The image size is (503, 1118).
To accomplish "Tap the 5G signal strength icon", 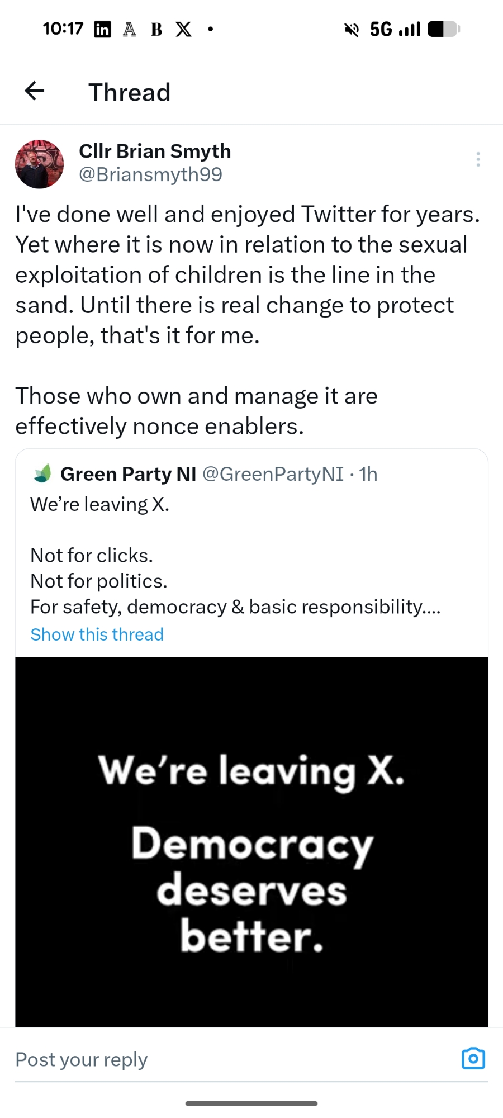I will [x=395, y=29].
